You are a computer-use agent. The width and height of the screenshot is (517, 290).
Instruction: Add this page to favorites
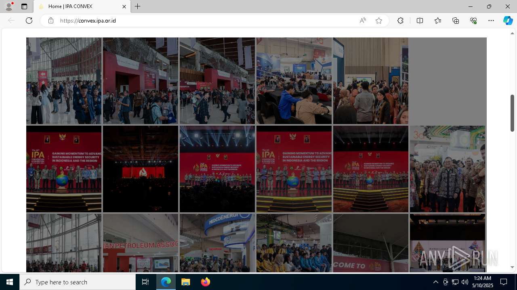coord(379,21)
